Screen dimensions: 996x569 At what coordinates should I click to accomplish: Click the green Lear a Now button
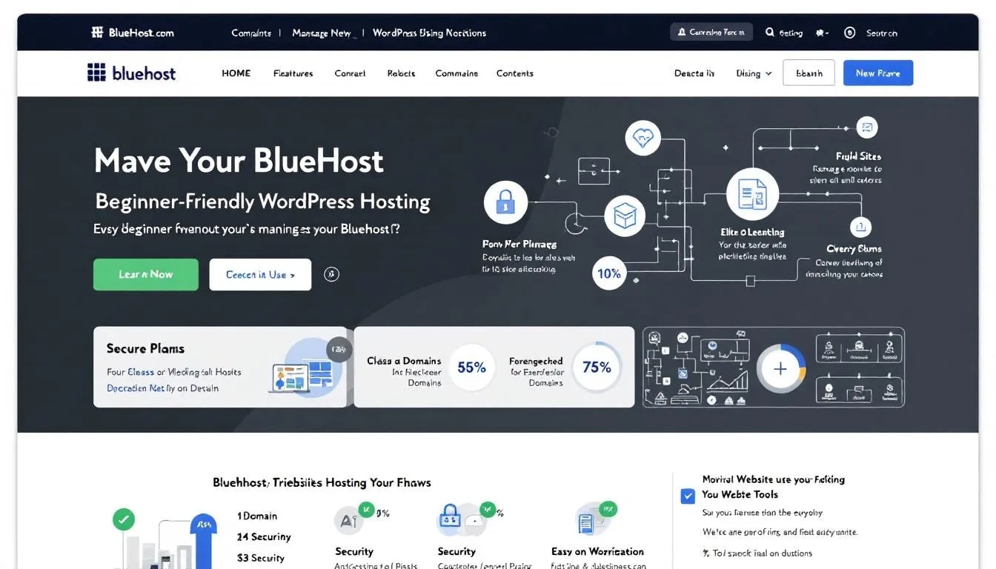pos(146,274)
